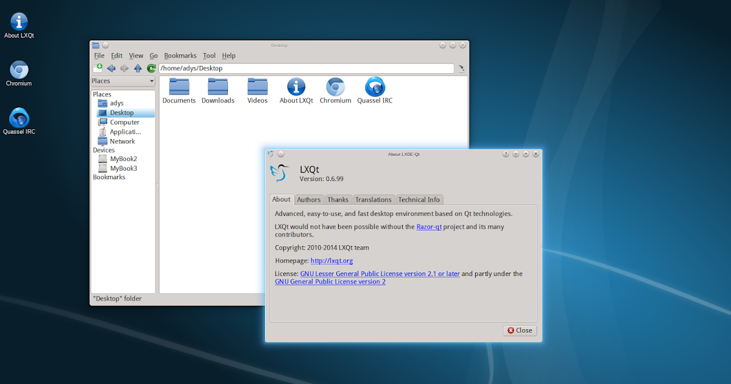
Task: Open the Tool menu
Action: (x=209, y=55)
